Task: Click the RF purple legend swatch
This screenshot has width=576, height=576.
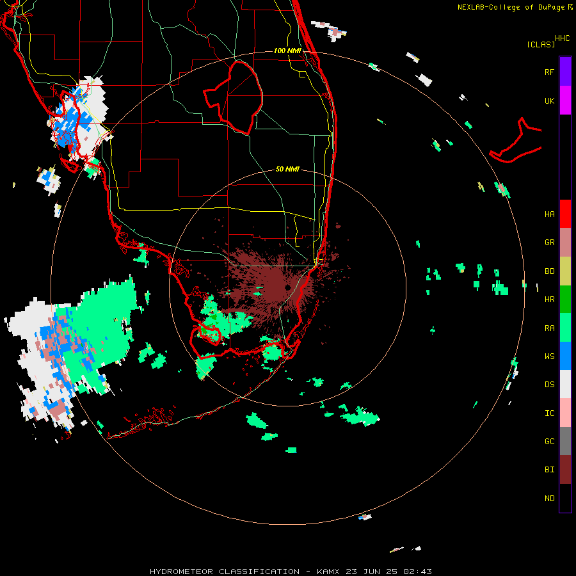Action: click(x=565, y=72)
